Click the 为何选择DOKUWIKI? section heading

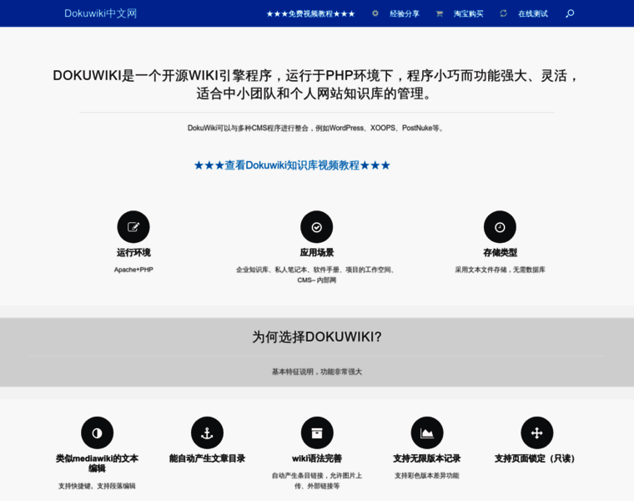(317, 337)
